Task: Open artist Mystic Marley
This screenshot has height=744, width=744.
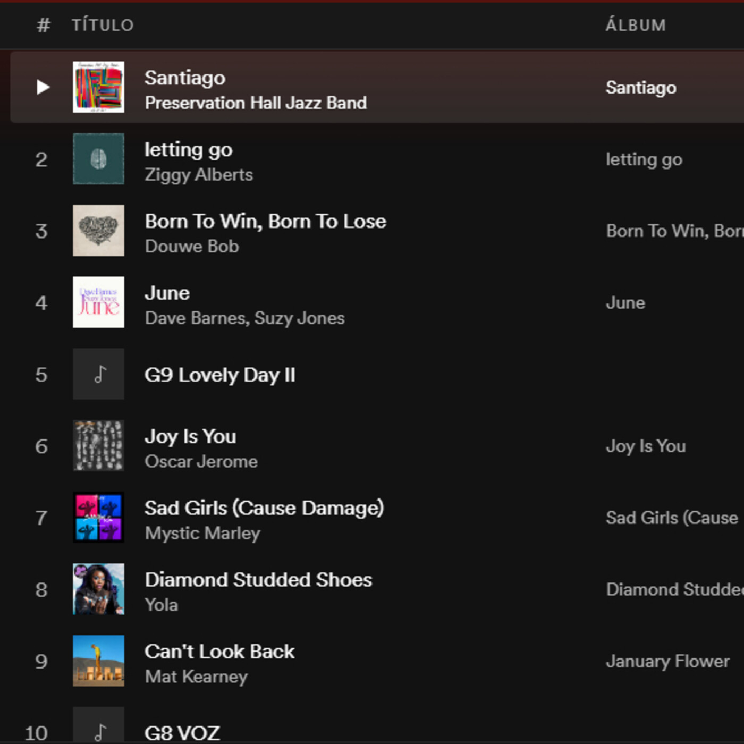Action: (x=202, y=534)
